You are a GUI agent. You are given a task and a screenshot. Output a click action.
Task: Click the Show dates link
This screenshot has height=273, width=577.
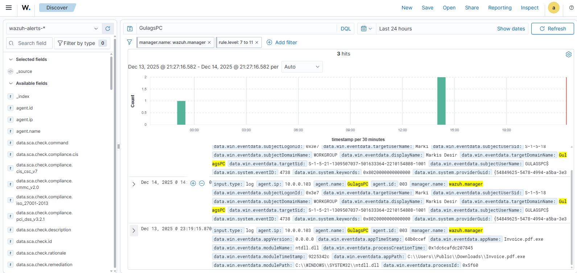pos(511,29)
